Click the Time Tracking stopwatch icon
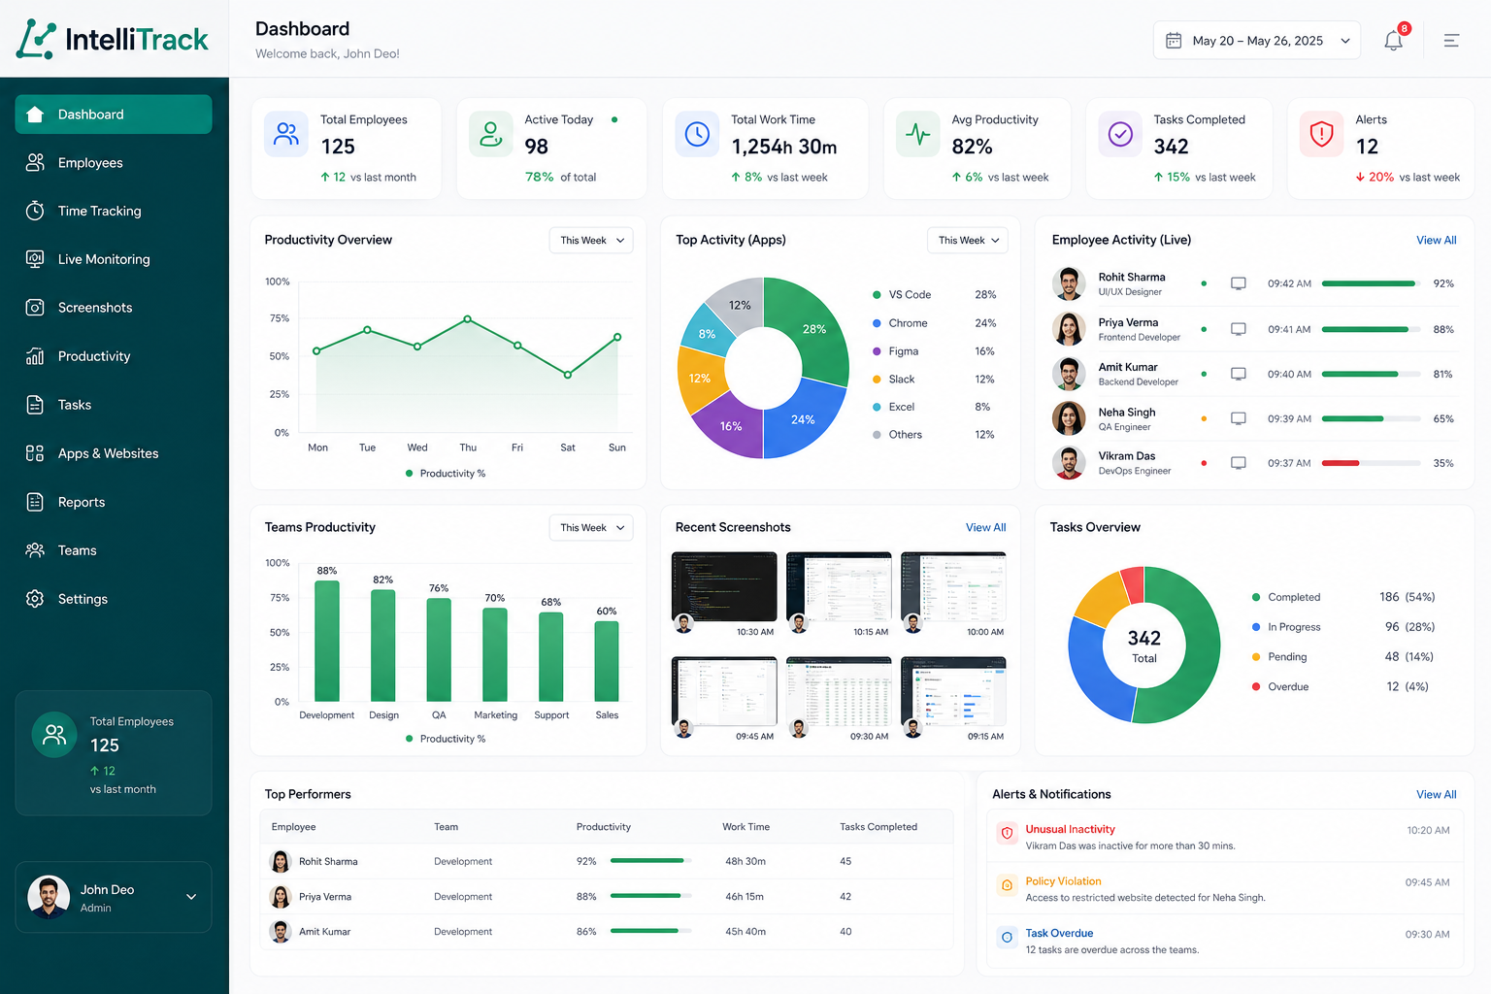 point(35,211)
